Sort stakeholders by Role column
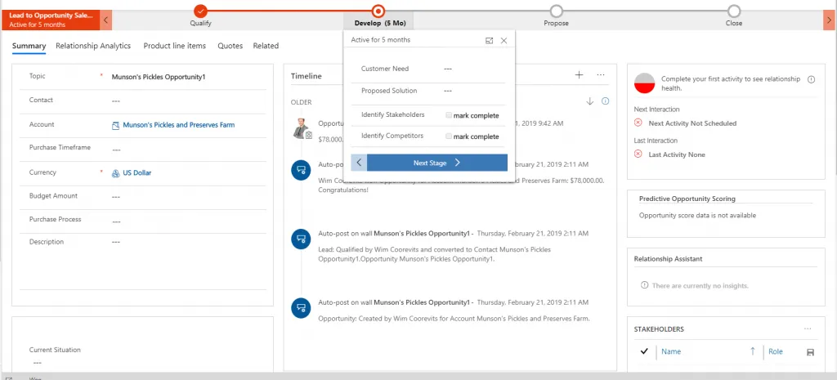The image size is (837, 380). [x=776, y=351]
